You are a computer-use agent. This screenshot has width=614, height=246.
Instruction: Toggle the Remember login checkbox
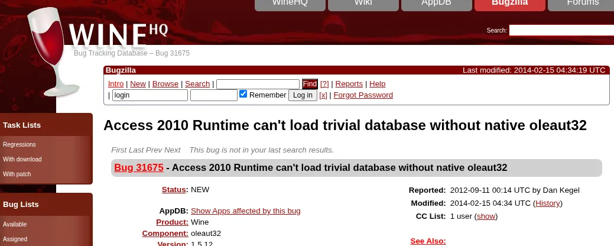[243, 95]
